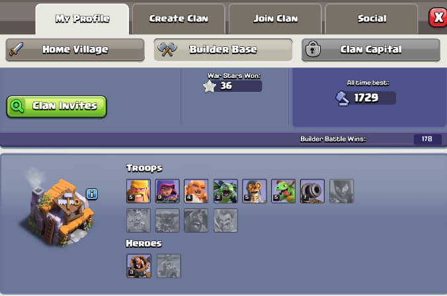Select the My Profile tab
The width and height of the screenshot is (447, 296).
(x=83, y=18)
